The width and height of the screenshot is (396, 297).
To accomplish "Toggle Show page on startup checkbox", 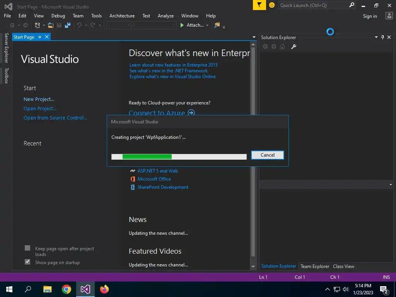I will click(x=27, y=262).
